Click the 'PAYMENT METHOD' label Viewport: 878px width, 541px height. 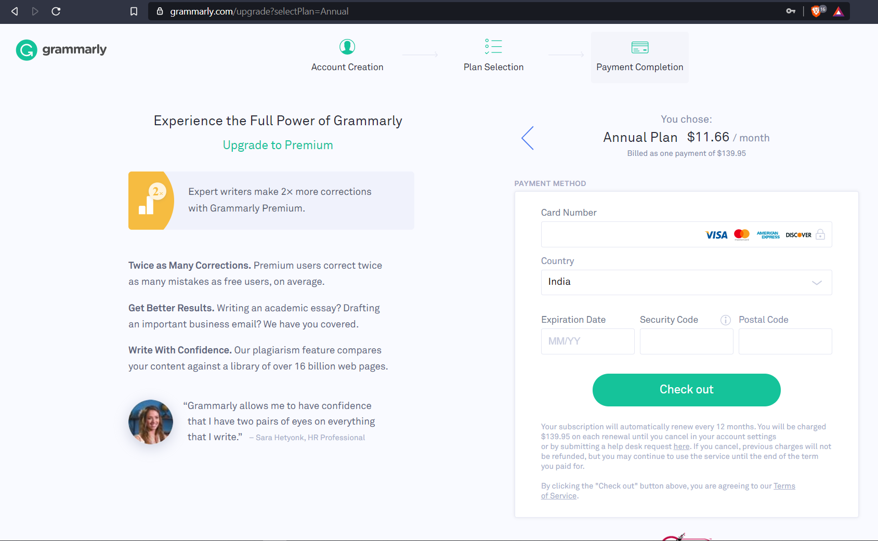click(550, 183)
